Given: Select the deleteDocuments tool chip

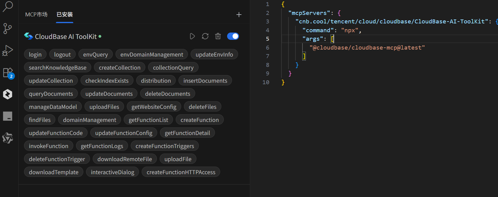Looking at the screenshot, I should (168, 94).
